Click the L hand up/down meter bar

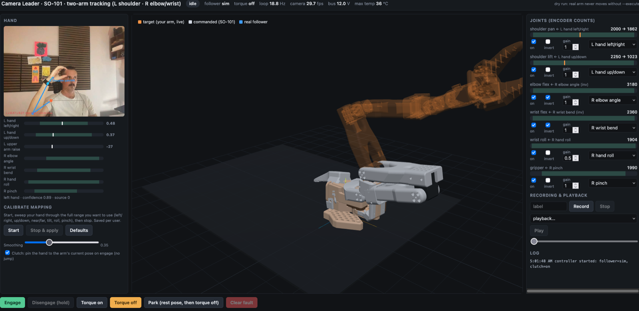(x=64, y=135)
